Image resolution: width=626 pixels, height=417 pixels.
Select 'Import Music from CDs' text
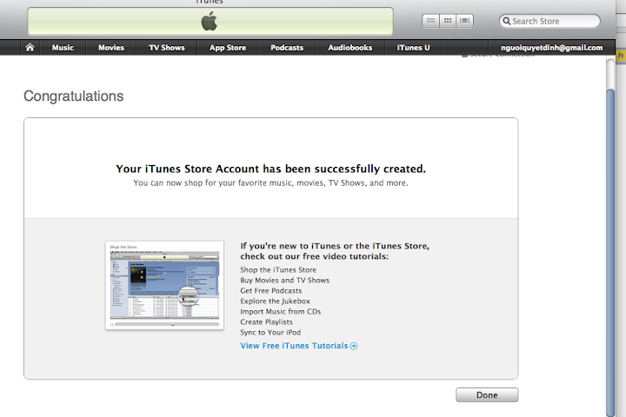[x=280, y=311]
